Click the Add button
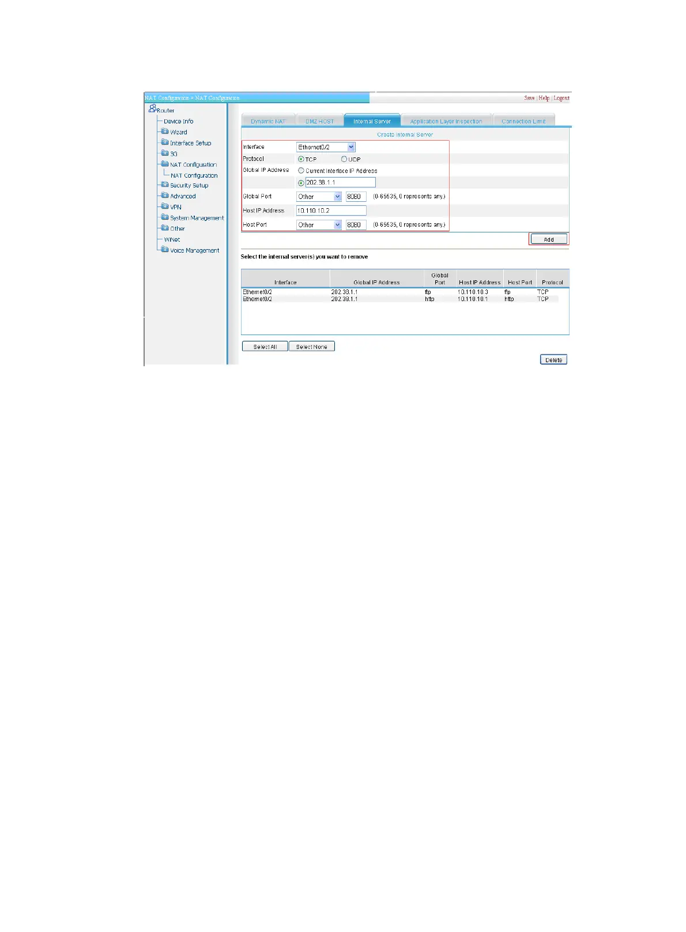Screen dimensions: 686x932 (x=549, y=239)
